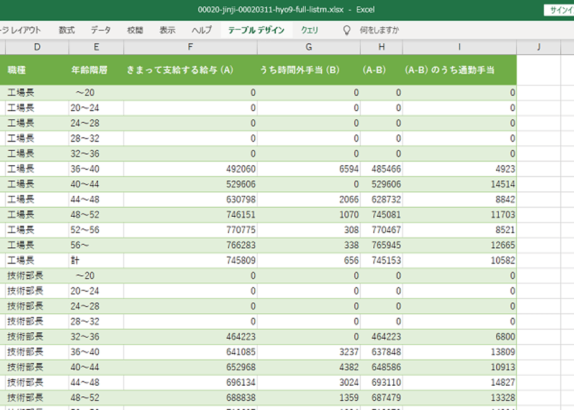Select cell with value 688838
The height and width of the screenshot is (410, 574).
190,398
